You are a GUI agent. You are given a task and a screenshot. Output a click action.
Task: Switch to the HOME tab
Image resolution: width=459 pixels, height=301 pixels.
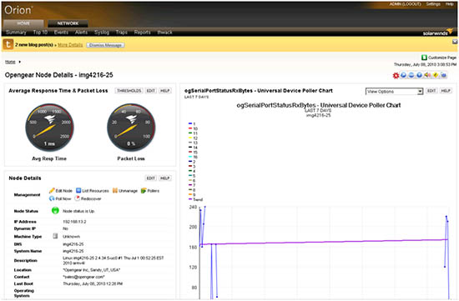pyautogui.click(x=23, y=23)
